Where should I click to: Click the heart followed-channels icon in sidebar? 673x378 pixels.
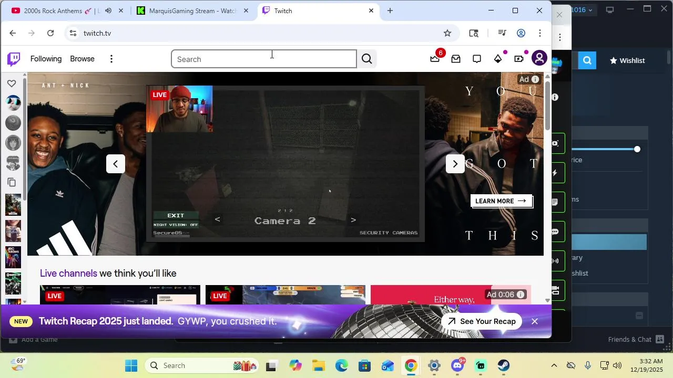[x=12, y=83]
